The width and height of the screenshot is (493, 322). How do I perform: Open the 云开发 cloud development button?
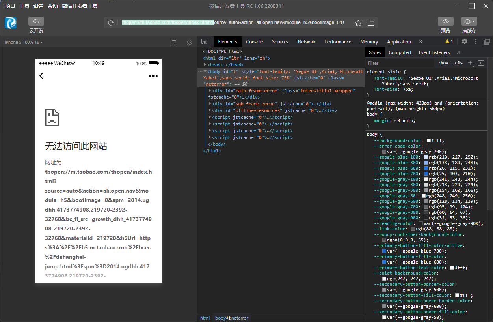(36, 21)
